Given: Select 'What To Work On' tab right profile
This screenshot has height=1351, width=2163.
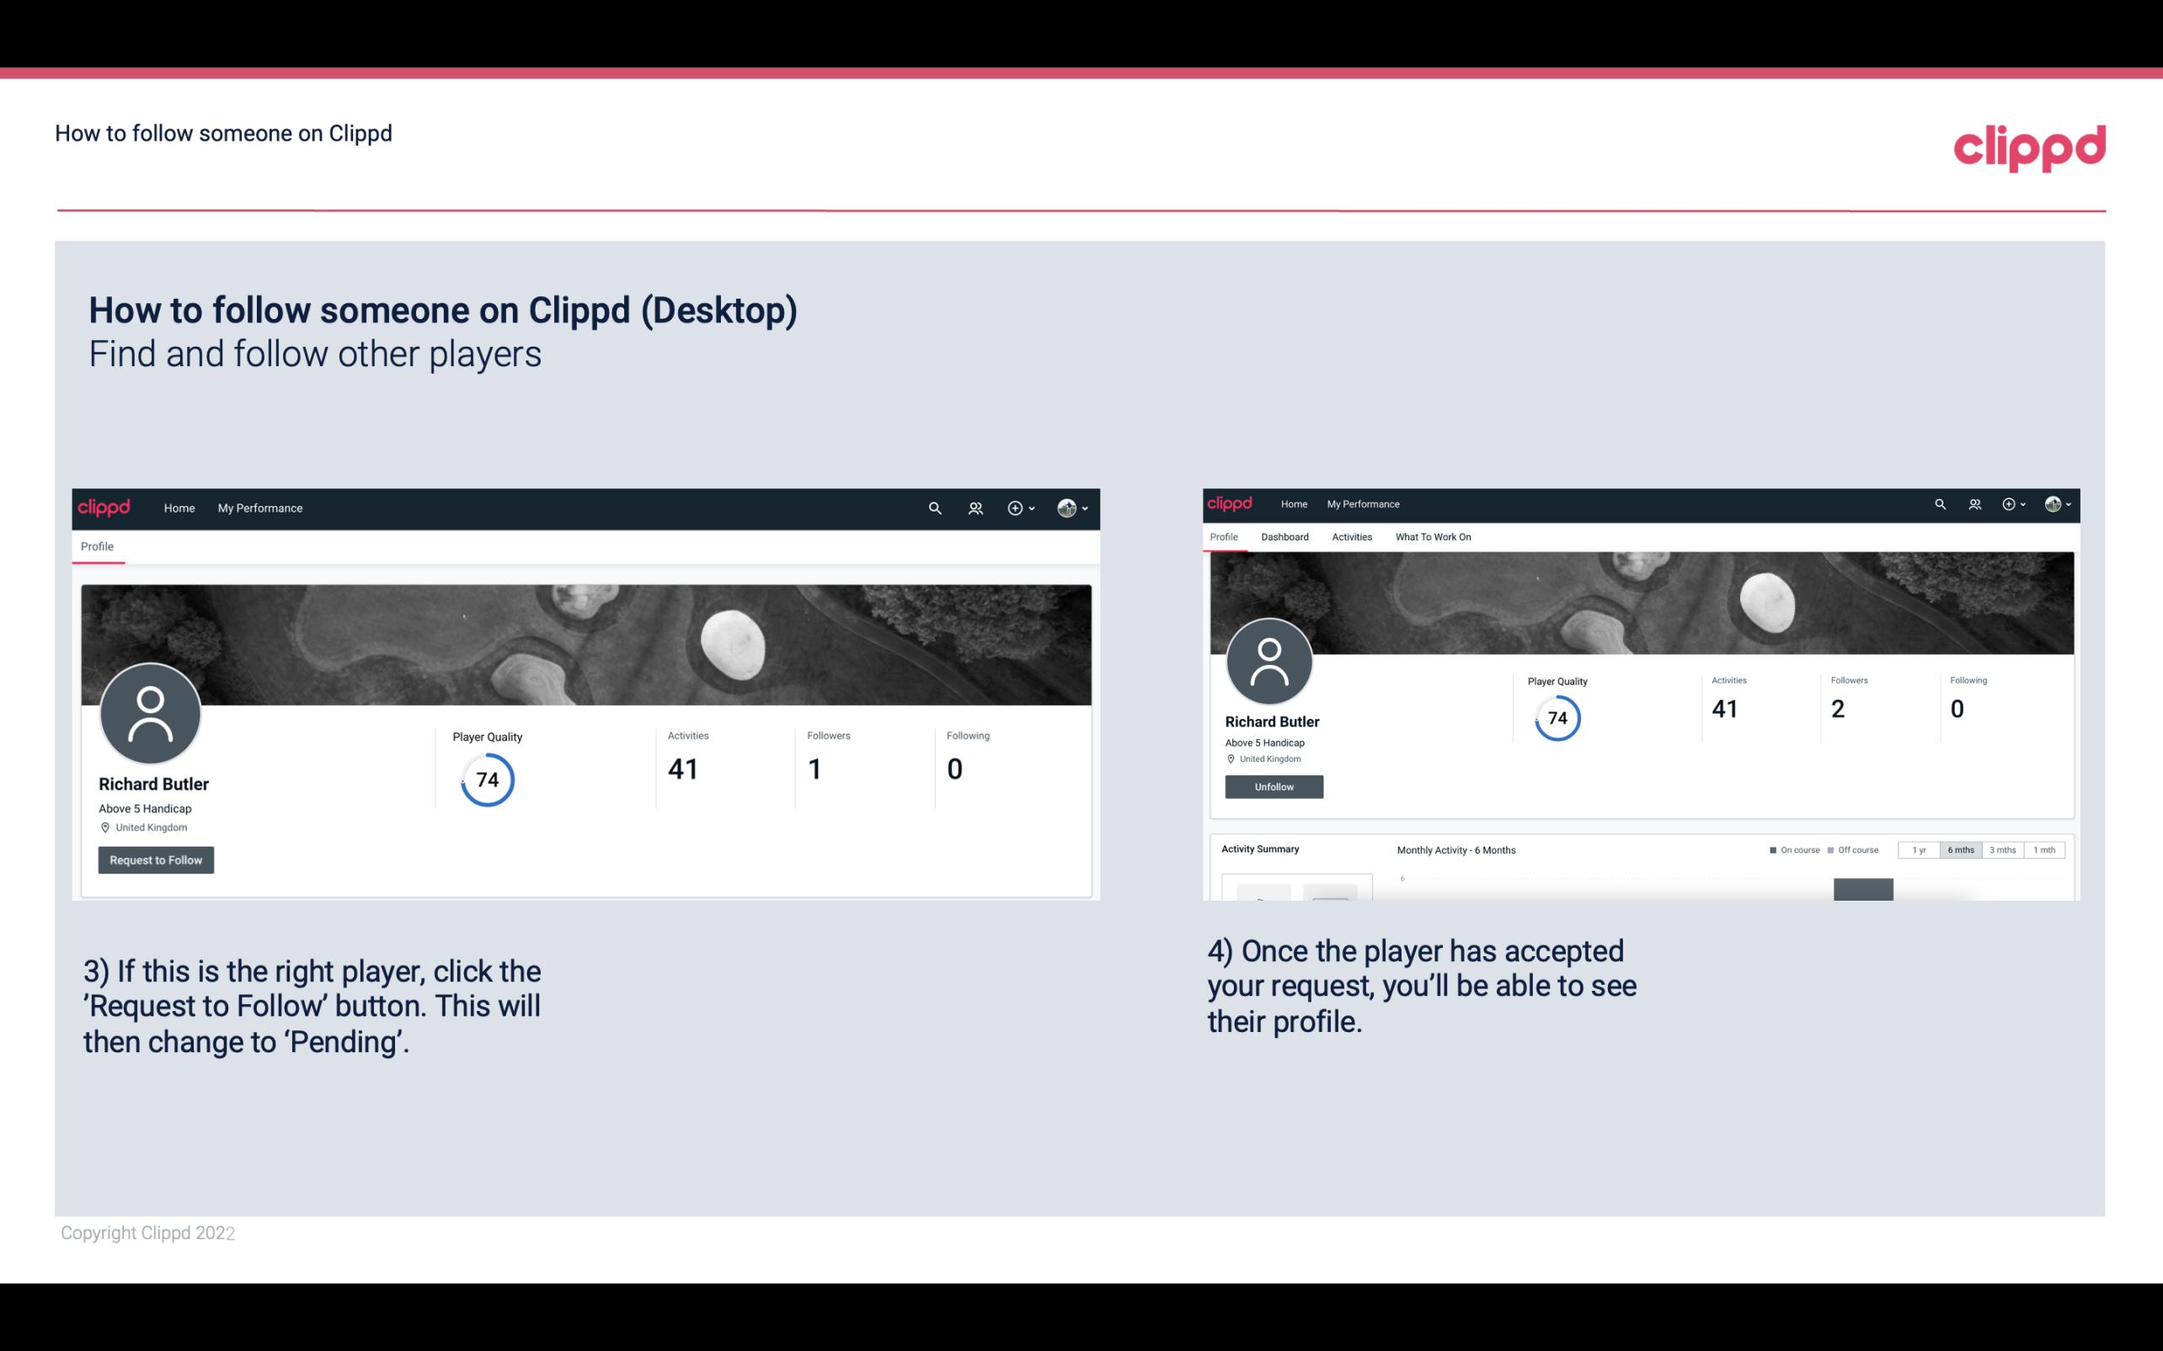Looking at the screenshot, I should pos(1433,537).
